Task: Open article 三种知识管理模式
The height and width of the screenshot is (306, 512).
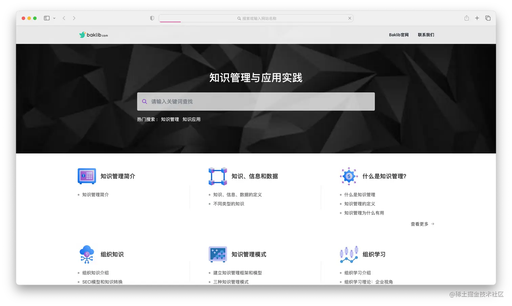Action: click(x=231, y=282)
